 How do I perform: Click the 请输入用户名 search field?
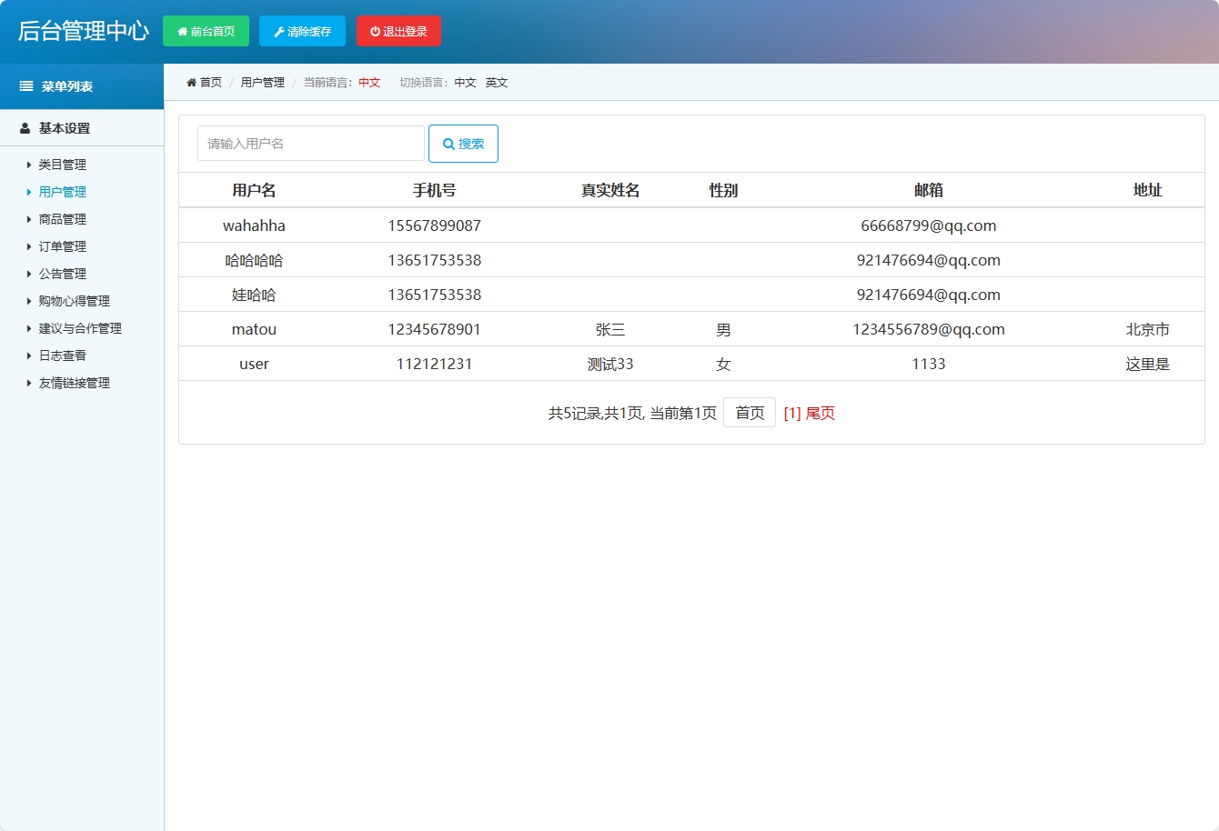coord(310,143)
